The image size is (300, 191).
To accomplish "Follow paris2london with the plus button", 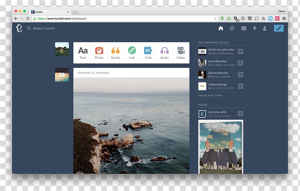I will 240,63.
